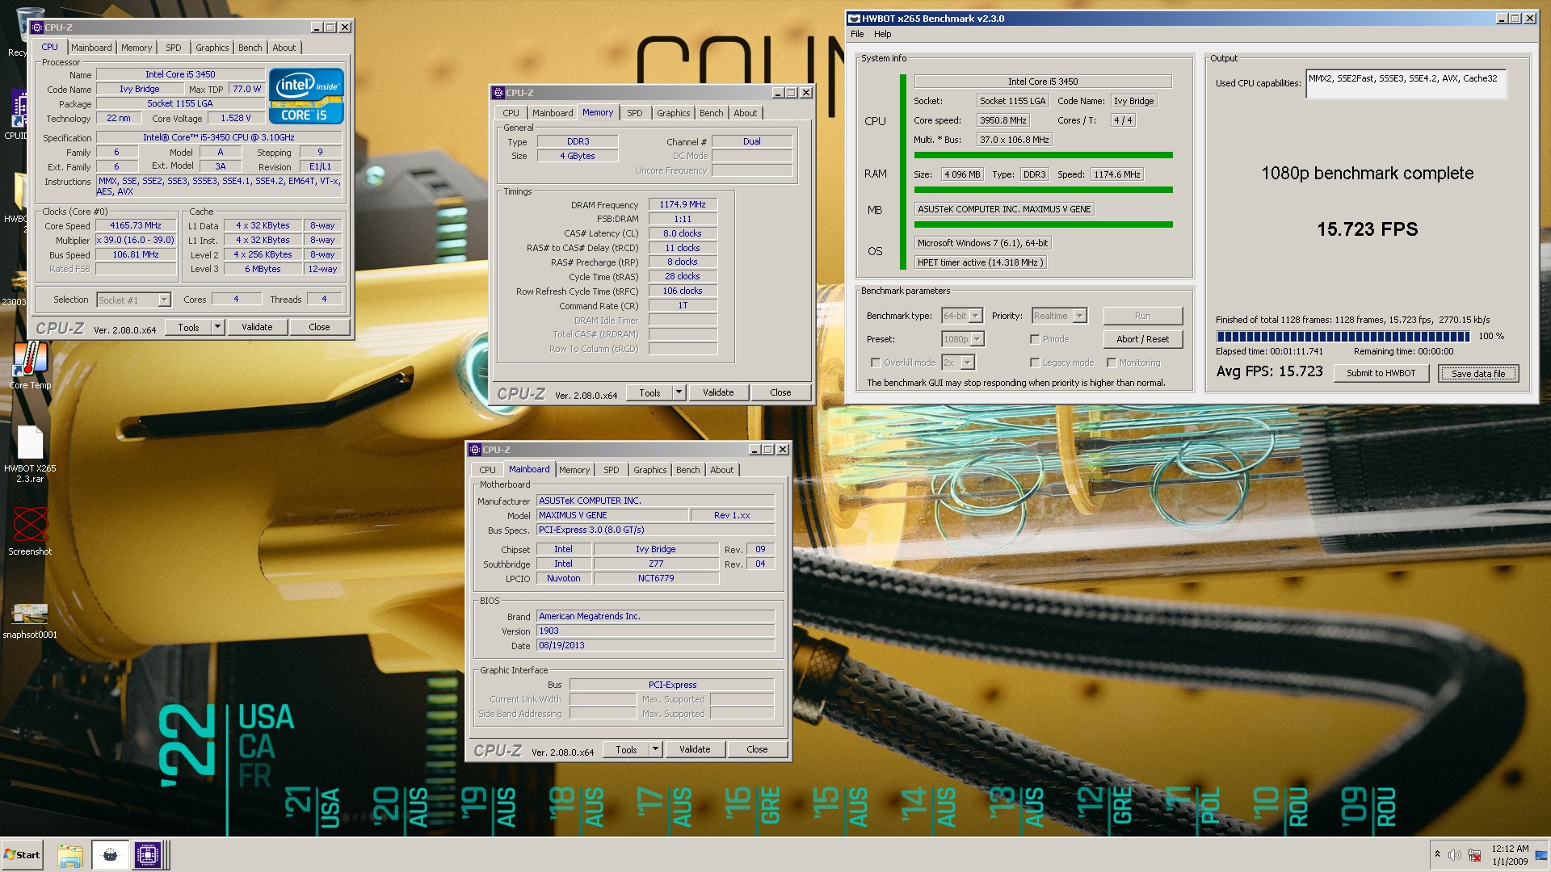Click the CPU-Z CPU window title icon

click(37, 27)
